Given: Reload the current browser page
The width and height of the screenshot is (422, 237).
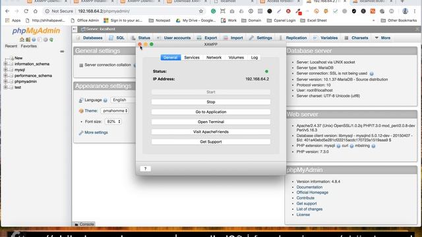Looking at the screenshot, I should (x=26, y=11).
